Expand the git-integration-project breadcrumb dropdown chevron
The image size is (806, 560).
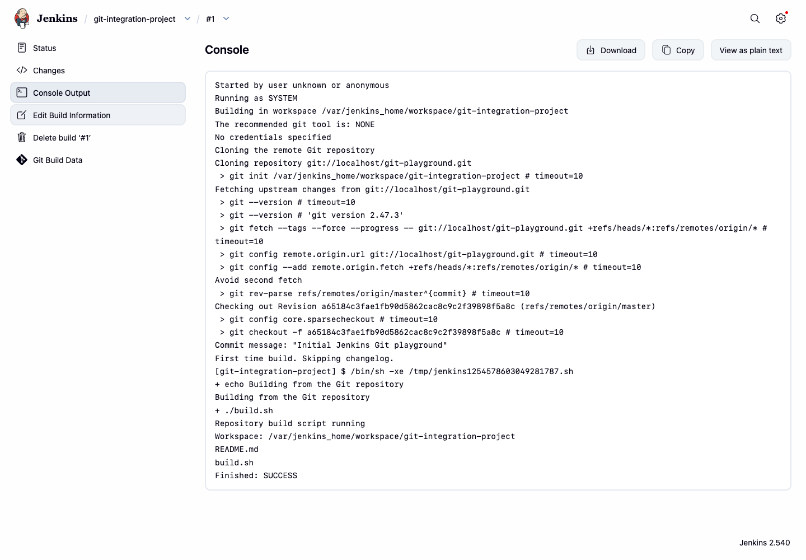click(188, 18)
